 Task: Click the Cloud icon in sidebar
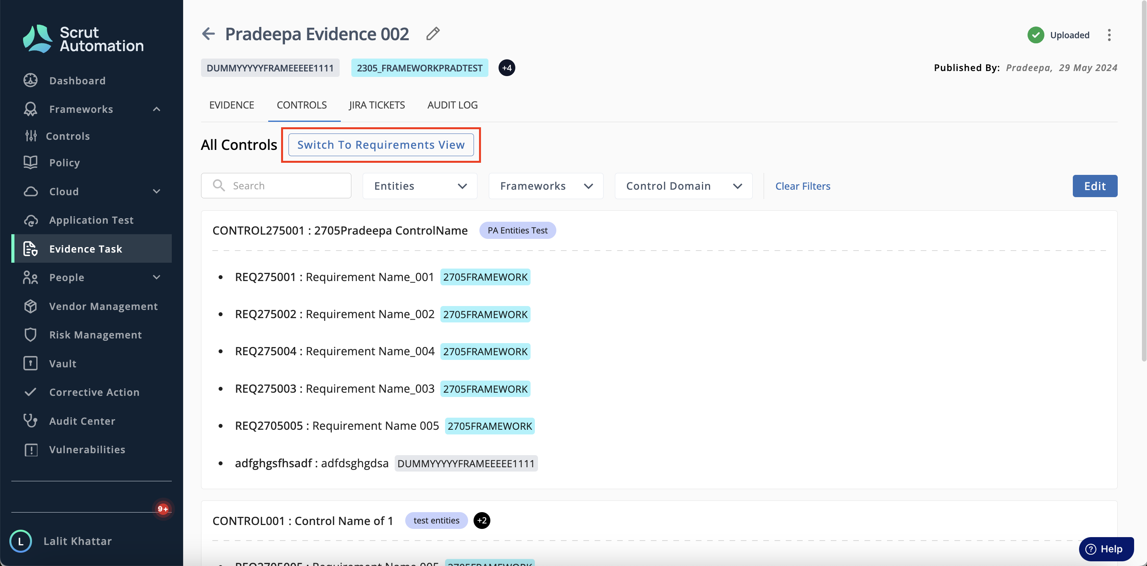(30, 192)
